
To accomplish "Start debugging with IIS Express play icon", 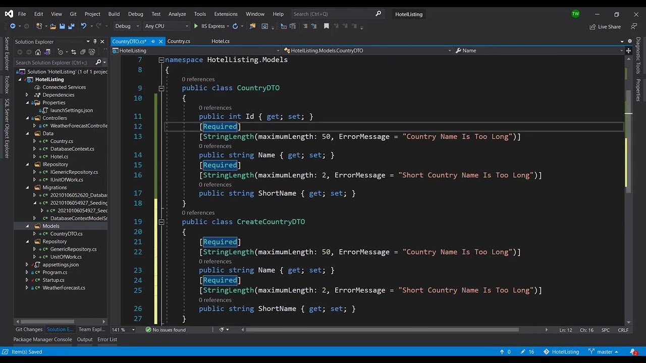I will click(x=196, y=26).
